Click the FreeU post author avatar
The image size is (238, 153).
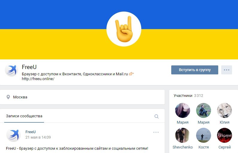[x=13, y=135]
